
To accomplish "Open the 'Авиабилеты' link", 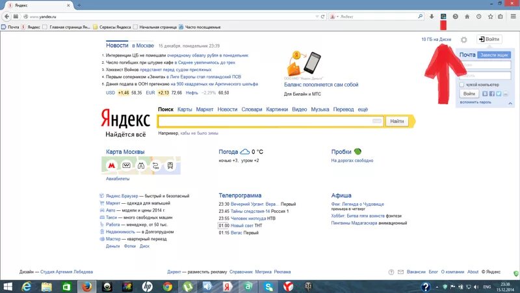I will click(118, 178).
